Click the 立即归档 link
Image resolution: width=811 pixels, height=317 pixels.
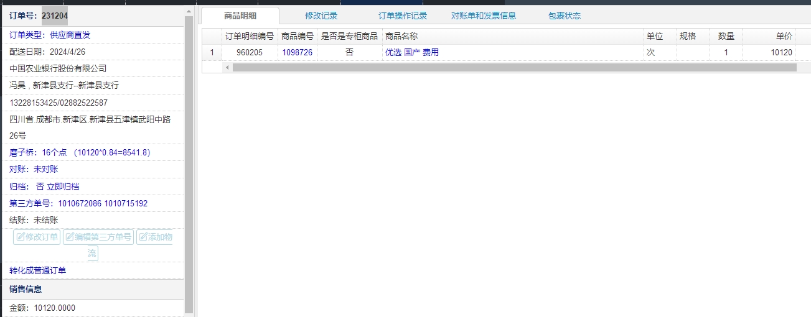pos(63,186)
